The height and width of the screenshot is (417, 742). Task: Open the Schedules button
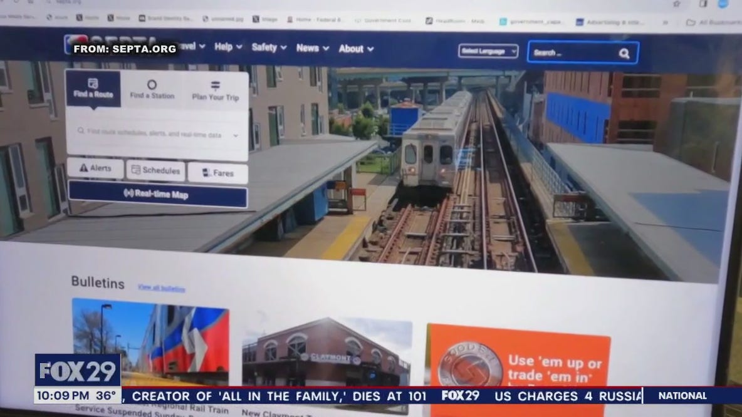[155, 170]
